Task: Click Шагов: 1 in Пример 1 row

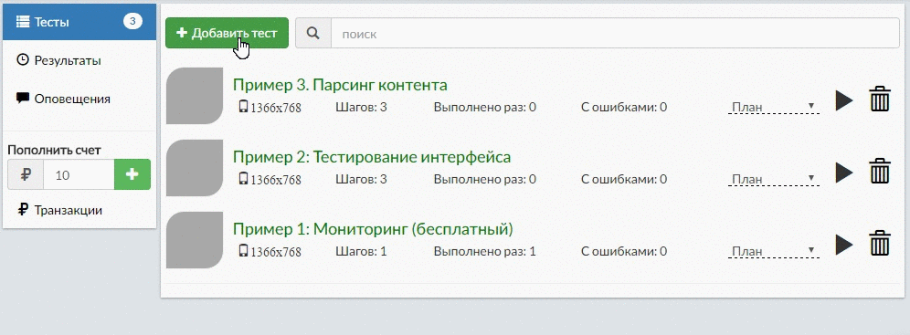Action: tap(361, 252)
